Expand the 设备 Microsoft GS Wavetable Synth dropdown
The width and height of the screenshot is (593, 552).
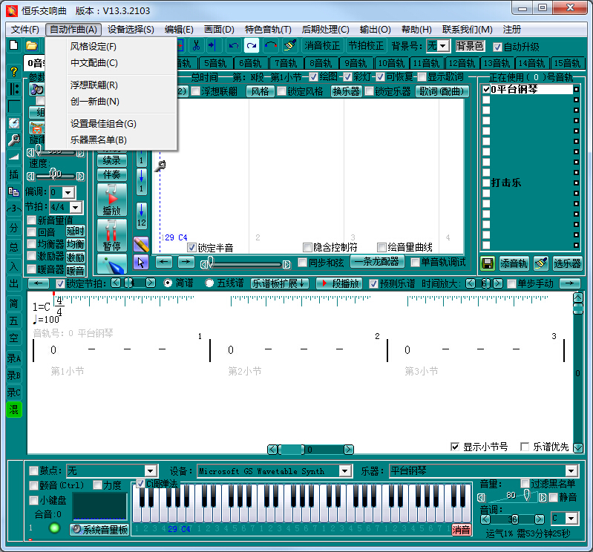(x=344, y=470)
